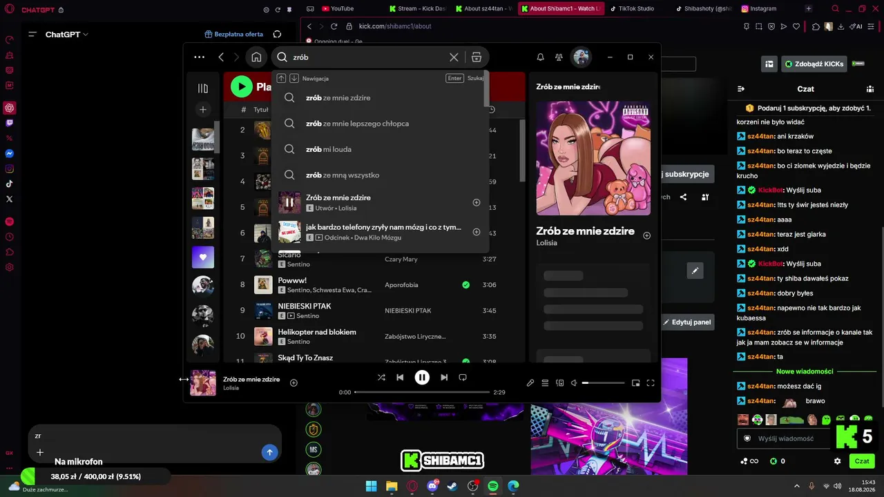Open the ChatGPT model dropdown
884x497 pixels.
pos(67,35)
